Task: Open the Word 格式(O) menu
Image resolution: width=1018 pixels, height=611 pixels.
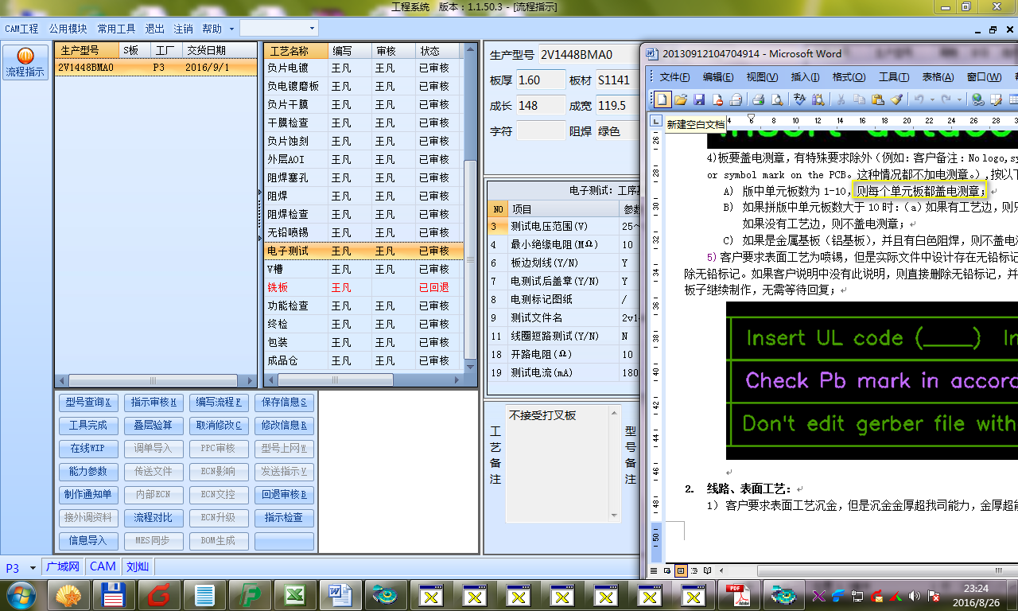Action: click(x=849, y=77)
